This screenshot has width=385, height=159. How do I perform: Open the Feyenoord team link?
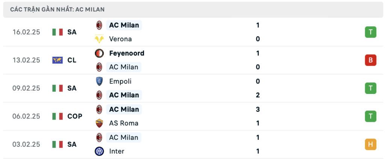126,53
